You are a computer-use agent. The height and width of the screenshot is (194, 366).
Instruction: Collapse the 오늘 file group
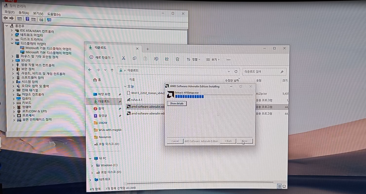pyautogui.click(x=125, y=86)
